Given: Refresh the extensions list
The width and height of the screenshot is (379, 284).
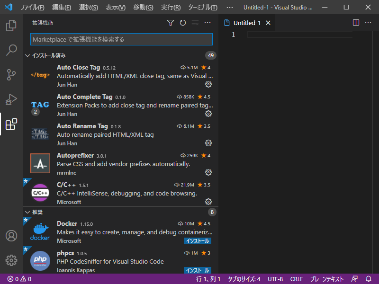Looking at the screenshot, I should click(x=183, y=23).
